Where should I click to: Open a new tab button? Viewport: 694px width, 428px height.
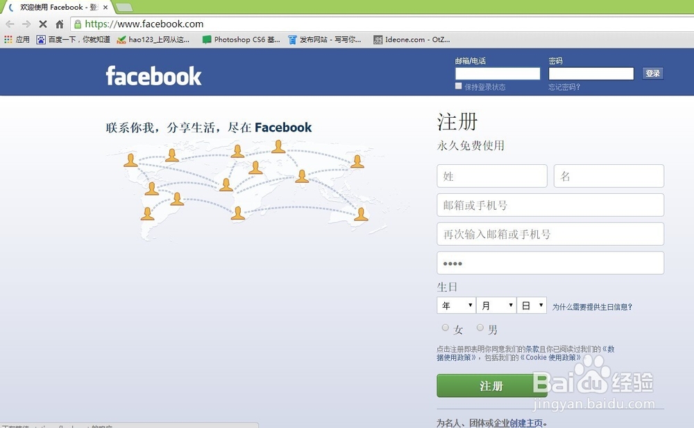click(124, 7)
